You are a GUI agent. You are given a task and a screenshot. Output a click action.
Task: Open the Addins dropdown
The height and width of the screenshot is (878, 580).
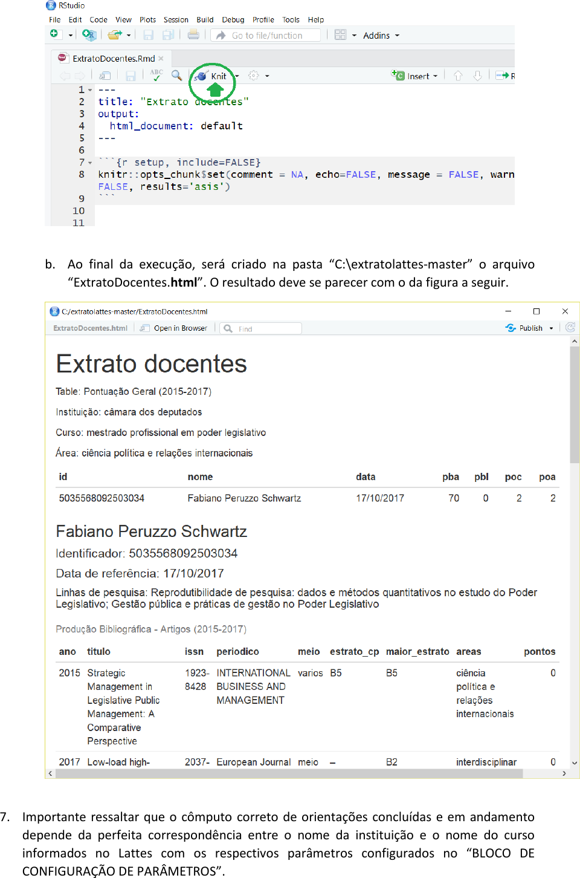click(381, 36)
